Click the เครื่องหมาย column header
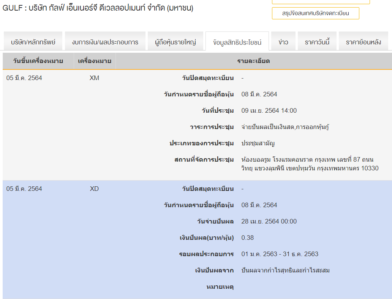 tap(95, 61)
